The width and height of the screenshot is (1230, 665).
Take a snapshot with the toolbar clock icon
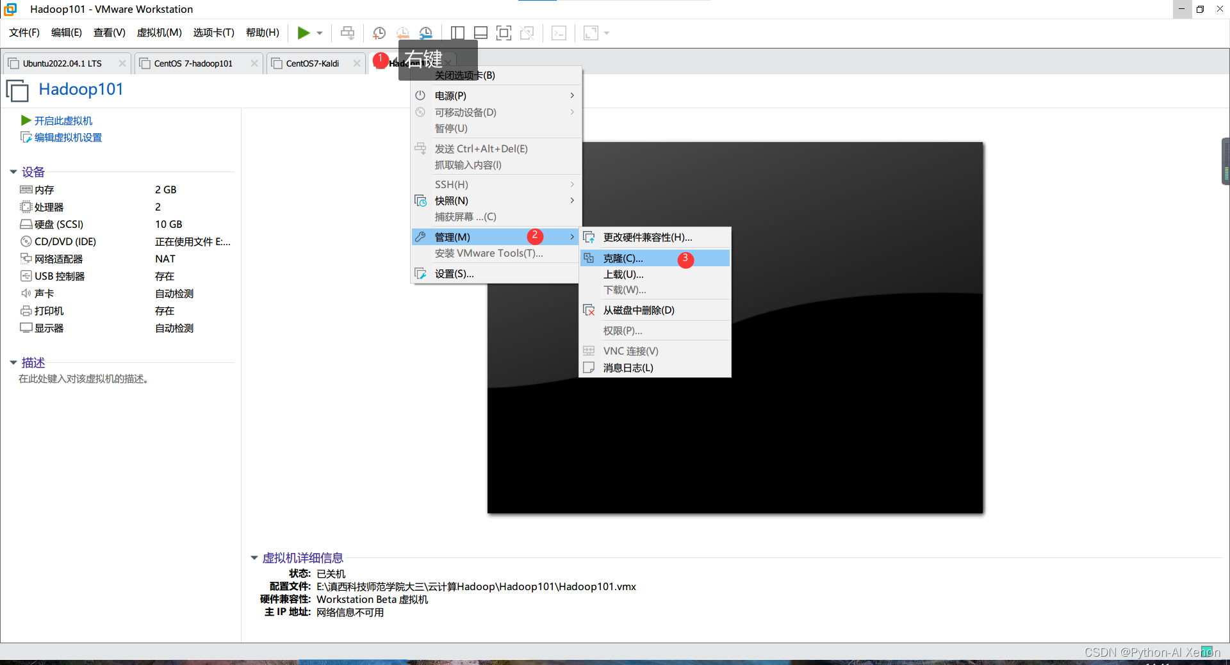coord(379,33)
